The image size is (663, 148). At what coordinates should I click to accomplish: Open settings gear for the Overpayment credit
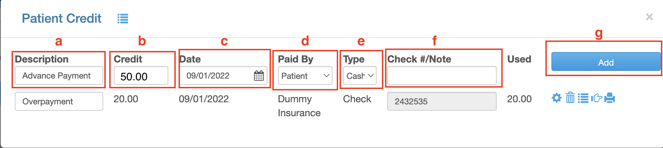pyautogui.click(x=556, y=98)
